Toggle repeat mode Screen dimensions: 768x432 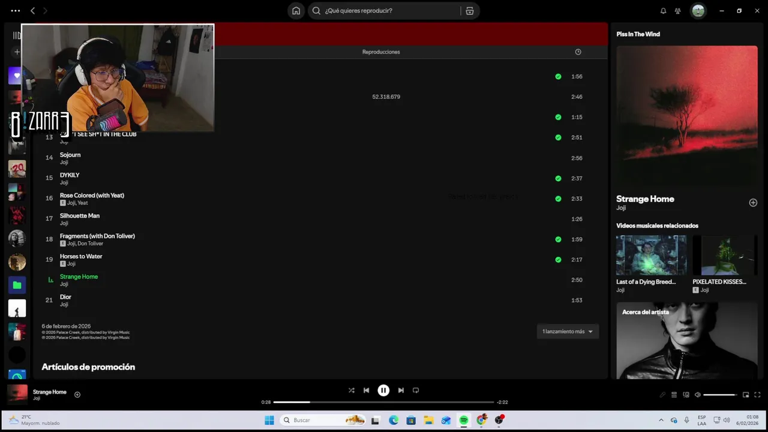[416, 390]
